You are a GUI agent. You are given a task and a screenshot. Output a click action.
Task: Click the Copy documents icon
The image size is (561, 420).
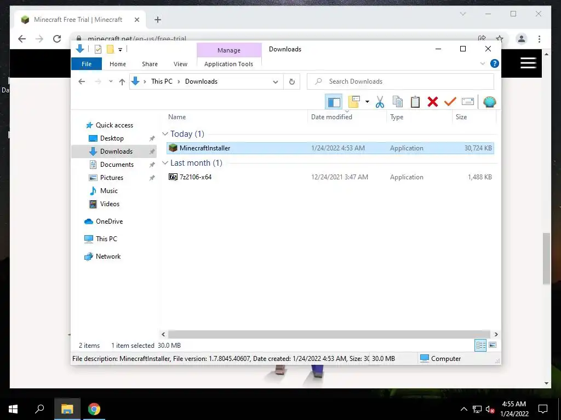pyautogui.click(x=398, y=102)
